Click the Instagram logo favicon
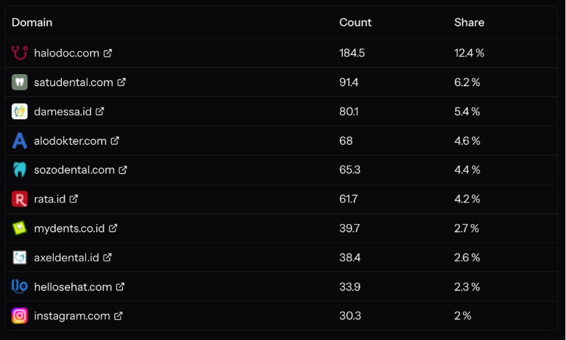This screenshot has height=340, width=566. coord(19,316)
